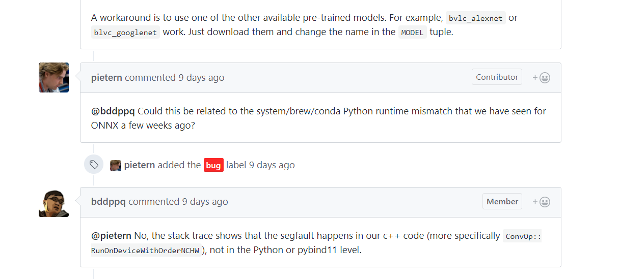Open the @bddppq mention link

tap(113, 111)
